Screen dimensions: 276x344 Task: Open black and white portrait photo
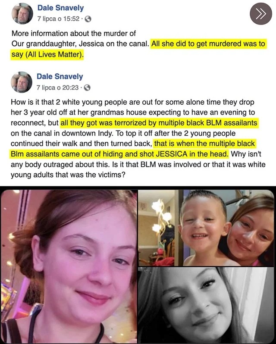(x=206, y=305)
